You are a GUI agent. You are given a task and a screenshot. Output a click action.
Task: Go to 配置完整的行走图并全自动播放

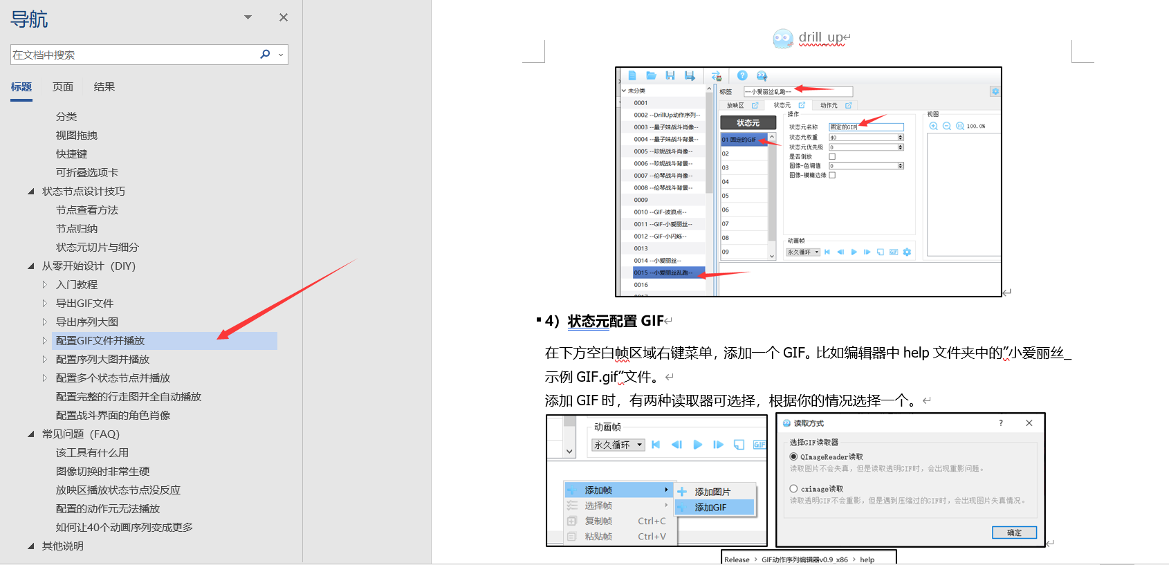pos(129,397)
